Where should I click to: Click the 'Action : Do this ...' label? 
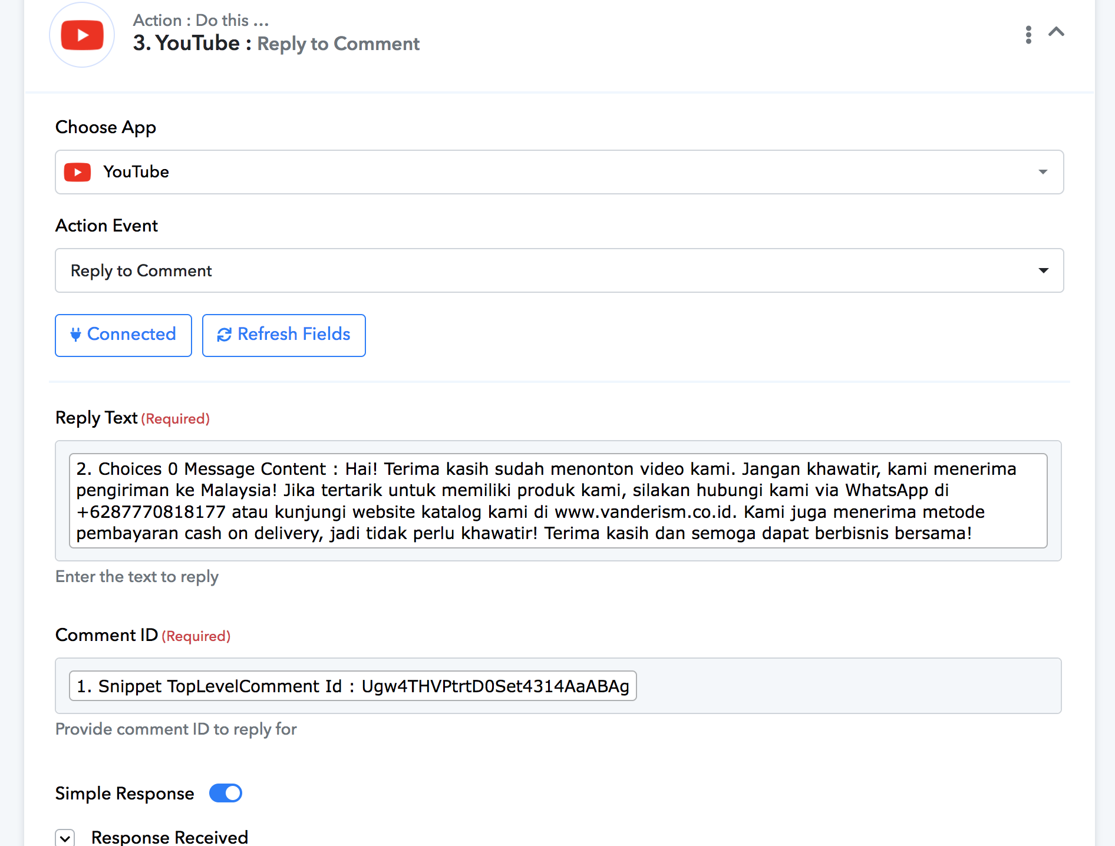[x=201, y=20]
